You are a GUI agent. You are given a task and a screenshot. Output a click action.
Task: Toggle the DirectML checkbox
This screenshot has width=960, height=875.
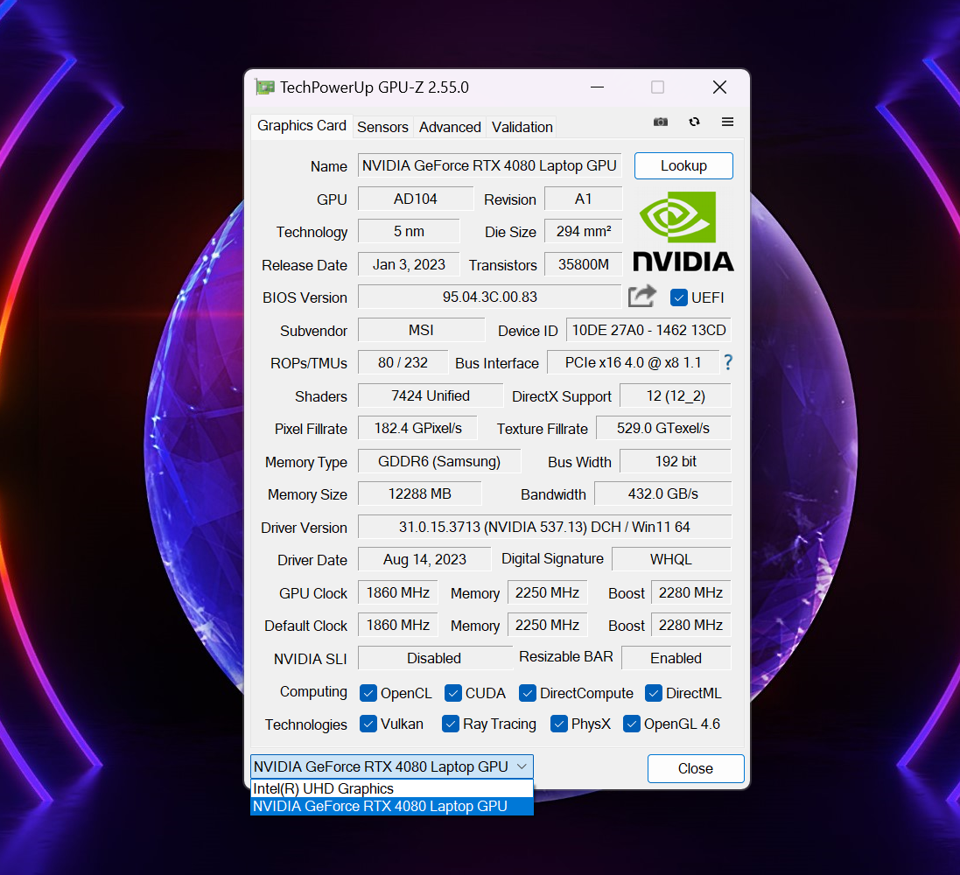pyautogui.click(x=653, y=693)
